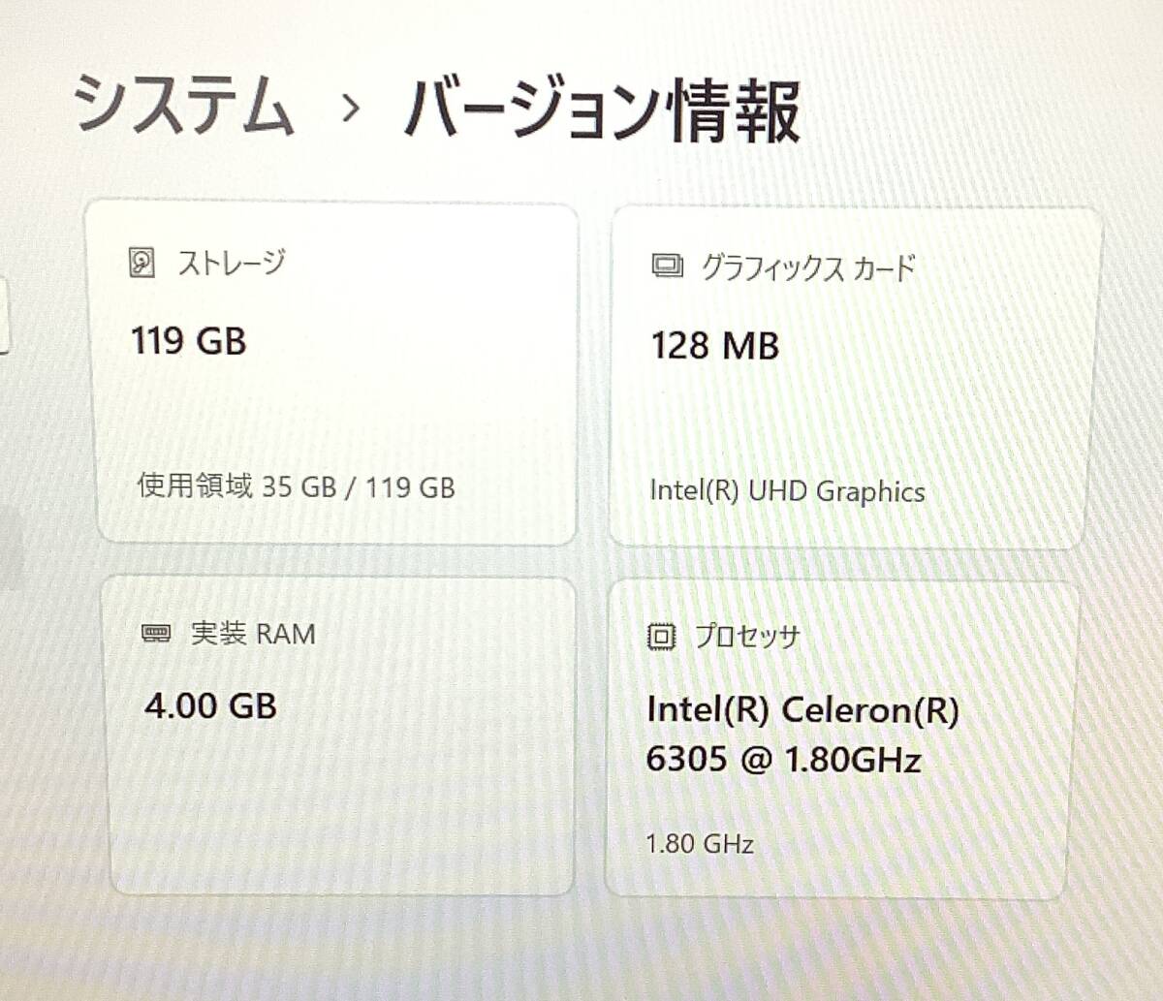Click the Intel(R) Celeron(R) processor name line

[802, 710]
